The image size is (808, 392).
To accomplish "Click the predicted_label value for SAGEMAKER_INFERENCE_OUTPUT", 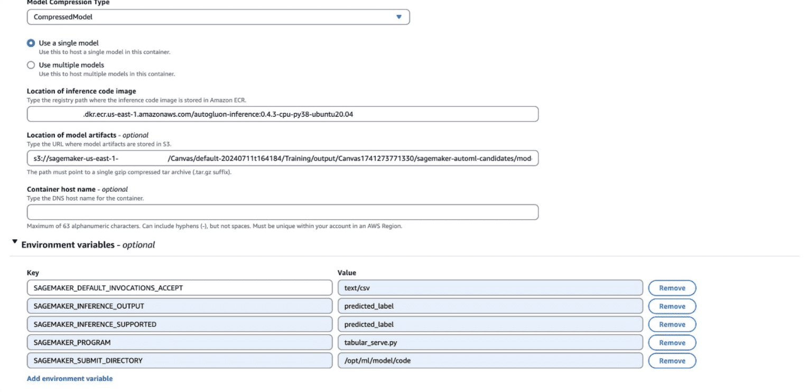I will (490, 306).
